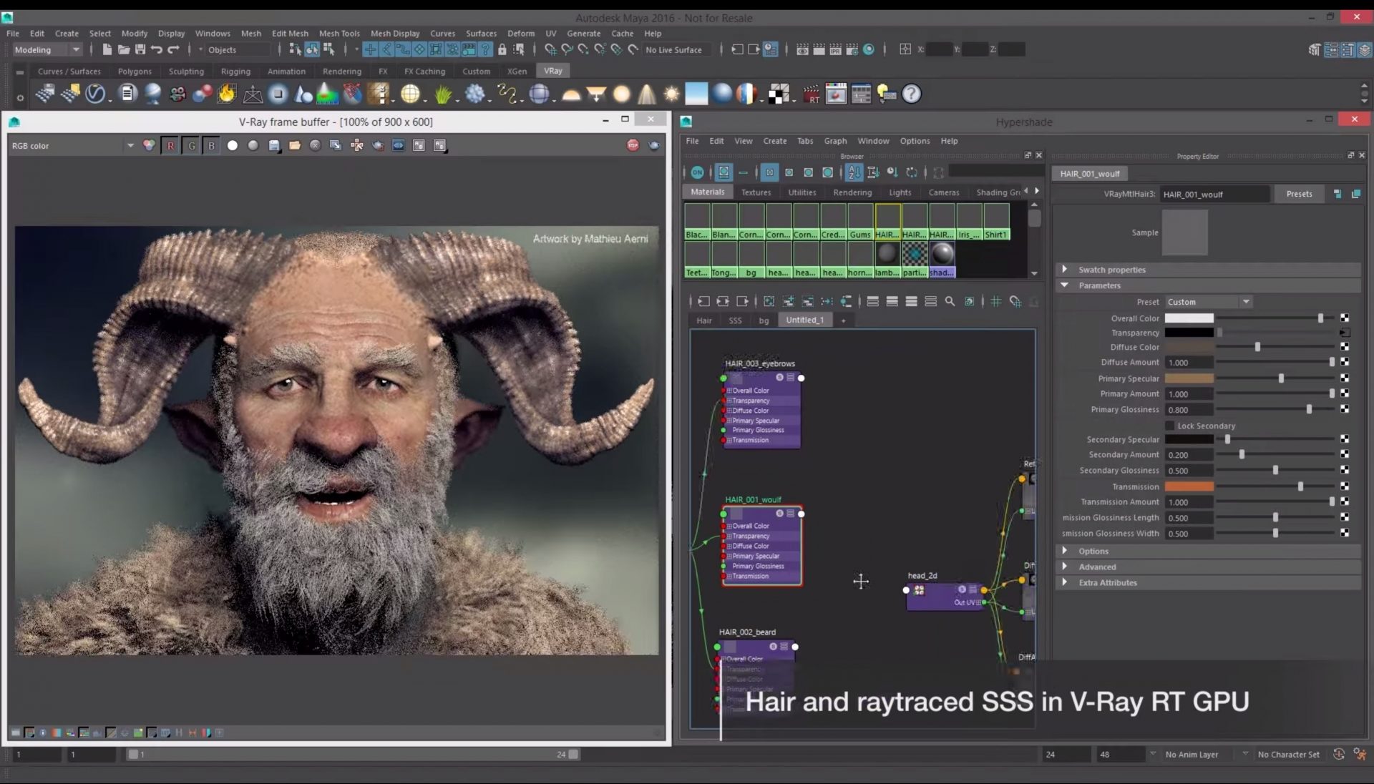Open the SSS graph tab
The width and height of the screenshot is (1374, 784).
(x=735, y=320)
